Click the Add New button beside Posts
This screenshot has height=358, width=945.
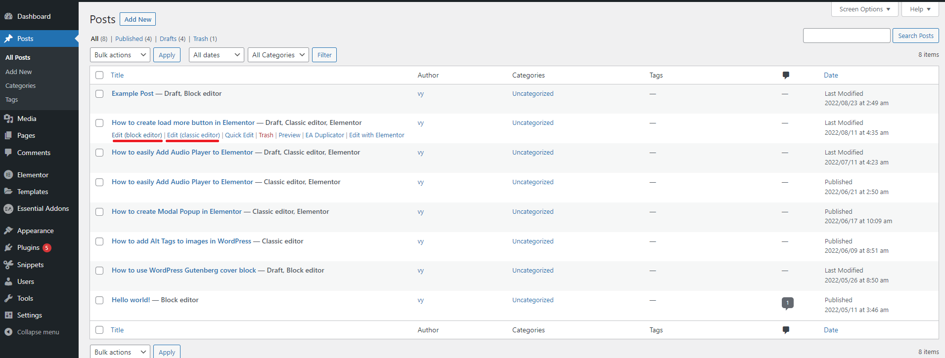(138, 19)
